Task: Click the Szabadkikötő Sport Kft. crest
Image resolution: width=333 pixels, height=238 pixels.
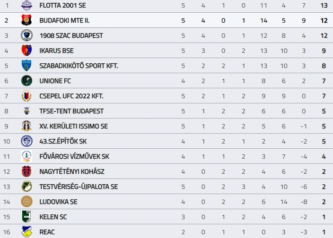Action: point(26,66)
